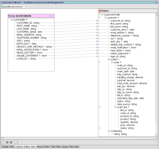Collapse the CUSTOMER tree node
This screenshot has height=149, width=159.
pos(12,20)
